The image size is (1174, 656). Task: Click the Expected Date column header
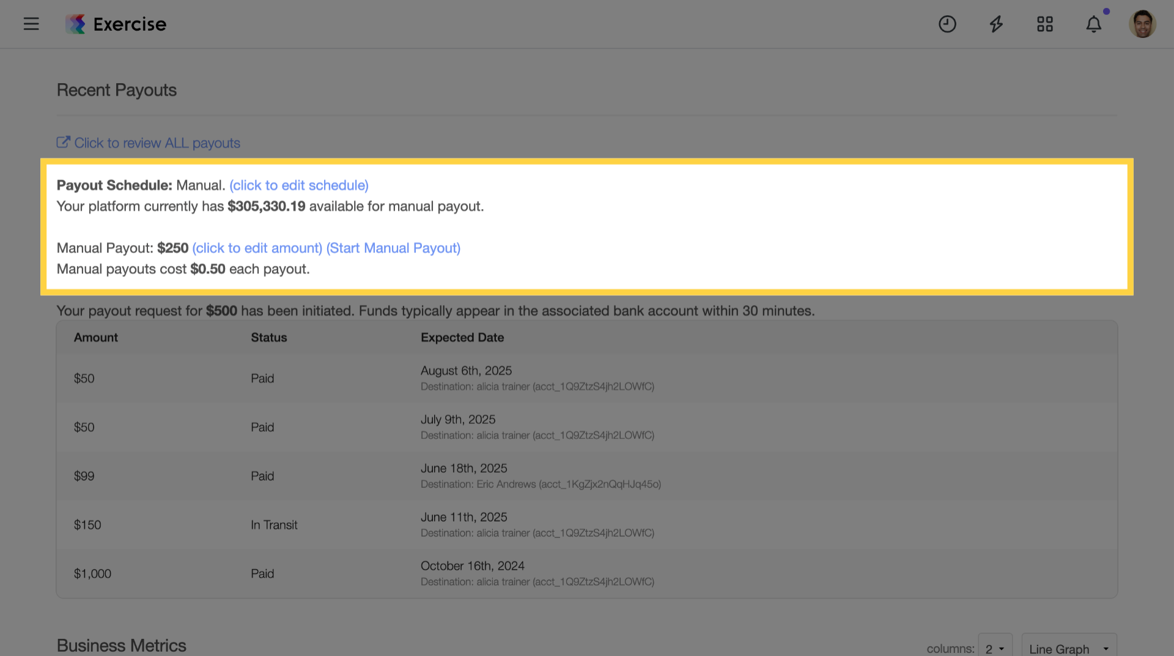click(462, 337)
